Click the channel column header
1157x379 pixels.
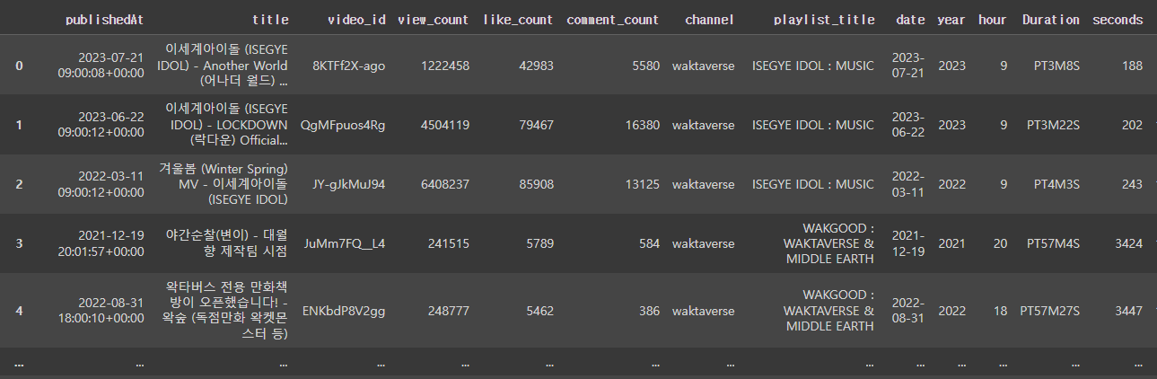point(709,20)
